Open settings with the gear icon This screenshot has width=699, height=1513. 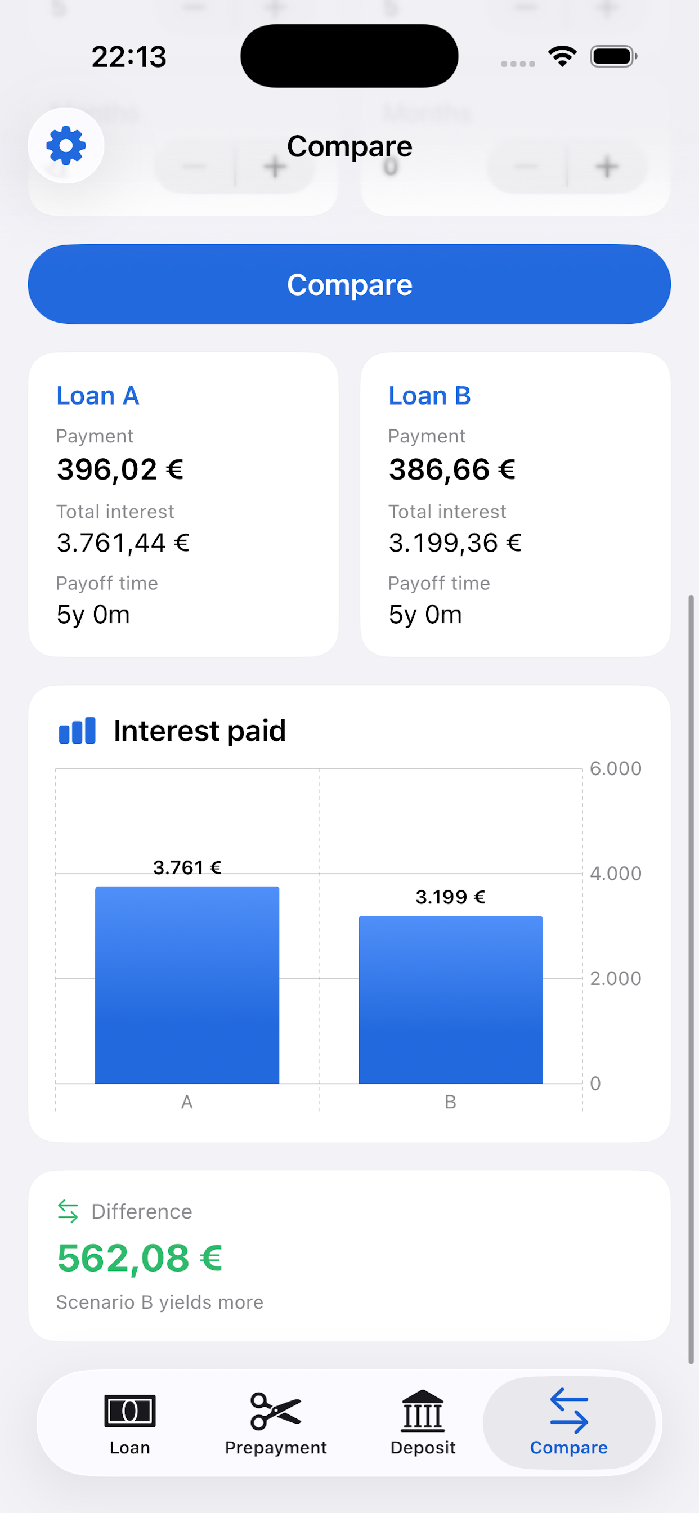pyautogui.click(x=66, y=146)
